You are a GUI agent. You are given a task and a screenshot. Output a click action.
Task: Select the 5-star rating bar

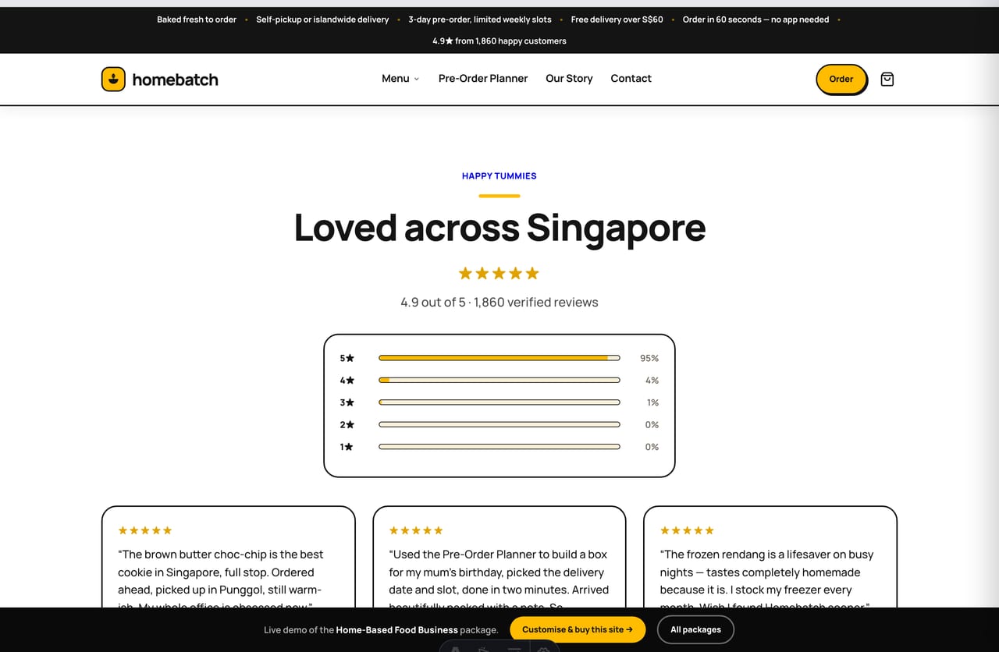(x=499, y=358)
